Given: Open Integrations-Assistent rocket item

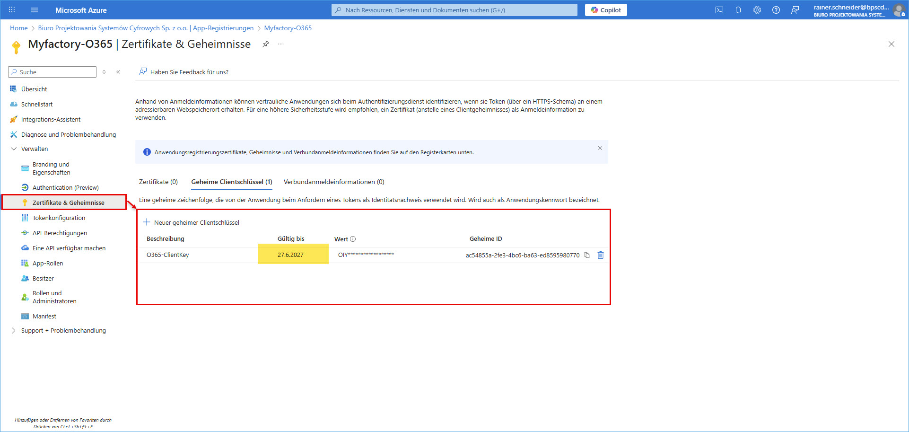Looking at the screenshot, I should [51, 119].
